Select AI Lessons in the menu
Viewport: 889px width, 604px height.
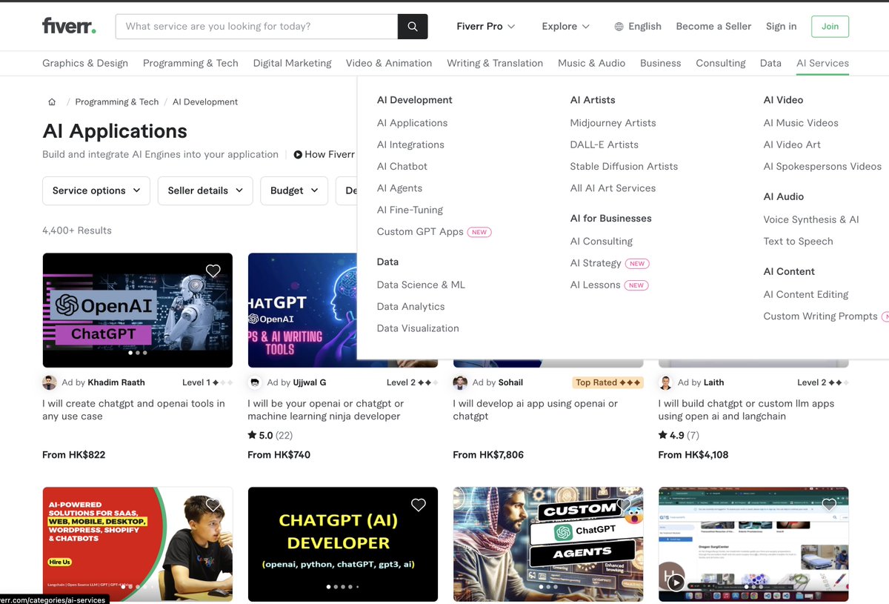[x=595, y=285]
